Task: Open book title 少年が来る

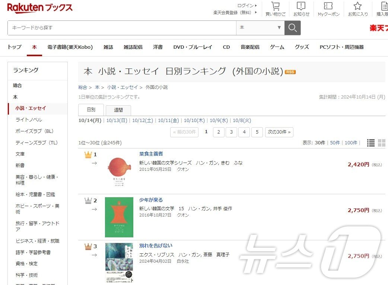Action: (151, 200)
